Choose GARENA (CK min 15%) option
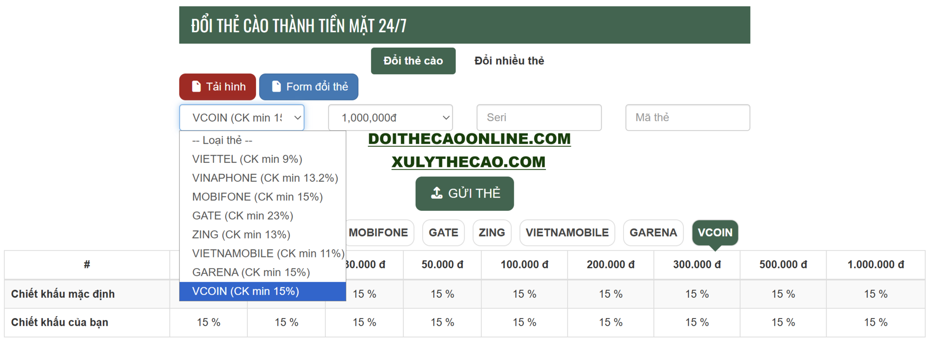The width and height of the screenshot is (928, 361). (x=251, y=272)
